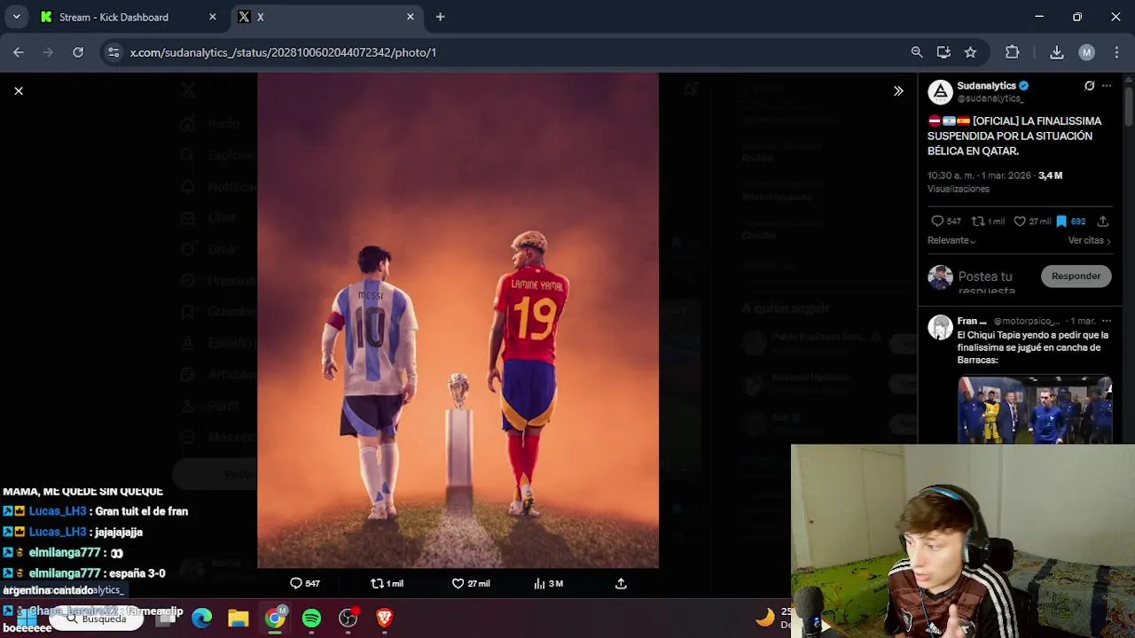Image resolution: width=1135 pixels, height=638 pixels.
Task: Open views analytics icon below the photo
Action: point(539,583)
